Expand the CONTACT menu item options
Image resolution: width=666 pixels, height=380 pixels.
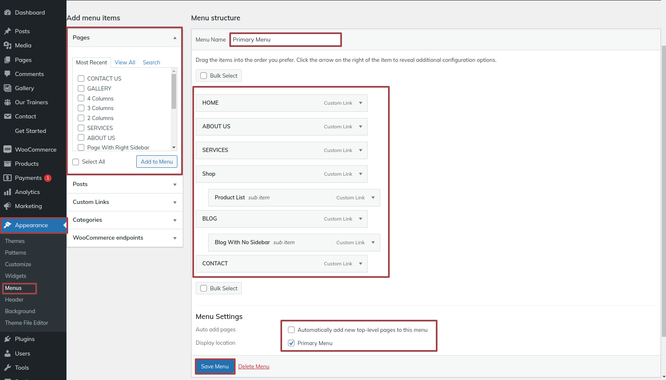click(x=361, y=264)
